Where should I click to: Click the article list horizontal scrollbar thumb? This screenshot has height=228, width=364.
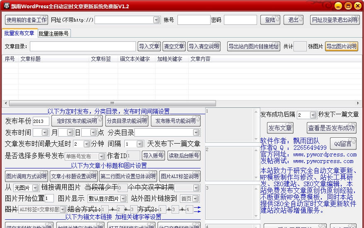click(x=112, y=103)
